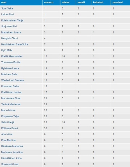Open player Suoknuuti Inna
The width and height of the screenshot is (130, 167).
click(10, 164)
